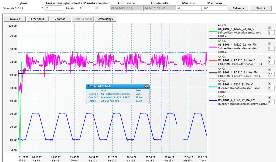Click the 100.00 y-axis label
The width and height of the screenshot is (276, 162).
(x=13, y=26)
